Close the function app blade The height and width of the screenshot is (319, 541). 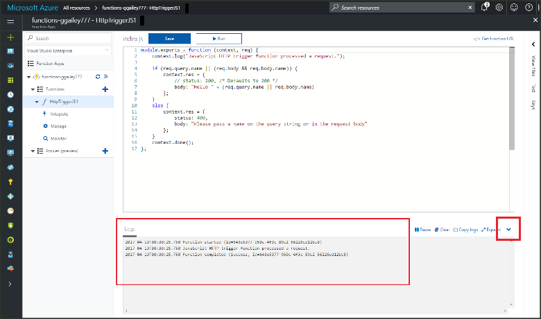click(x=535, y=20)
